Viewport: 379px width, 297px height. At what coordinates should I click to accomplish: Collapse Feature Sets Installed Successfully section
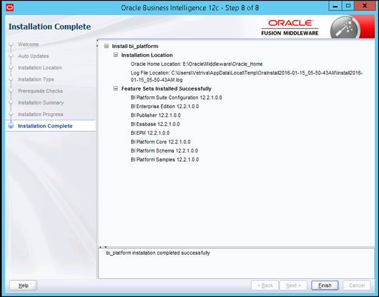pyautogui.click(x=116, y=89)
